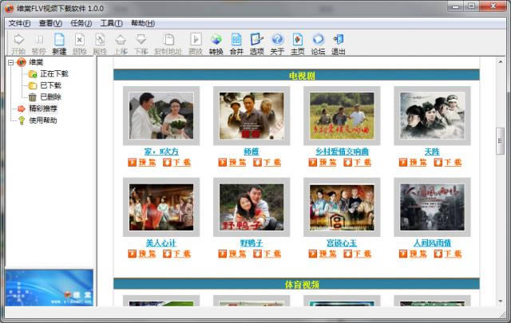Click the 上移 (Move up) icon

pos(121,44)
